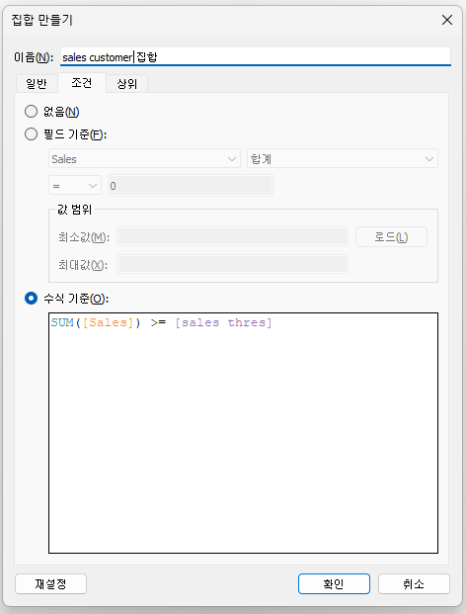
Task: Open the 상위 tab
Action: pyautogui.click(x=127, y=83)
